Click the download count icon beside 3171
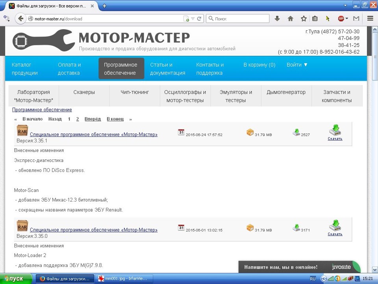378x284 pixels. pyautogui.click(x=296, y=228)
